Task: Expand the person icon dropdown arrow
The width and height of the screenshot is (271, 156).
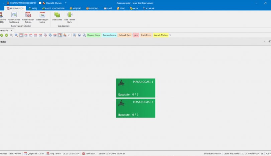Action: click(x=69, y=35)
